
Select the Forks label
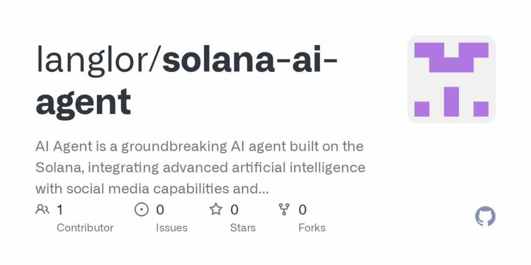click(312, 228)
